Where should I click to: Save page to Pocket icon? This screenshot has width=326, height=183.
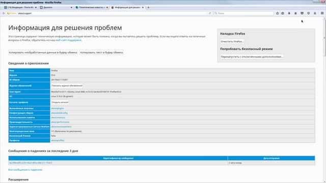tap(302, 13)
